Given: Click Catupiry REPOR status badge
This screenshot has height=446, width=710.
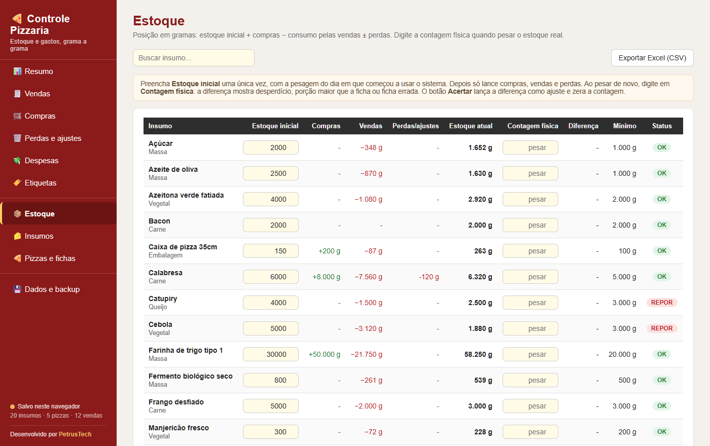Looking at the screenshot, I should point(662,303).
